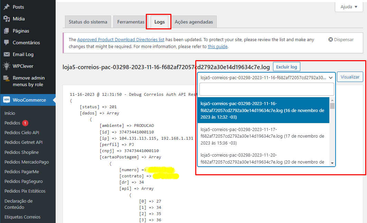Open the Approved Product Download Directories list link
Screen dimensions: 367x223
(x=121, y=40)
